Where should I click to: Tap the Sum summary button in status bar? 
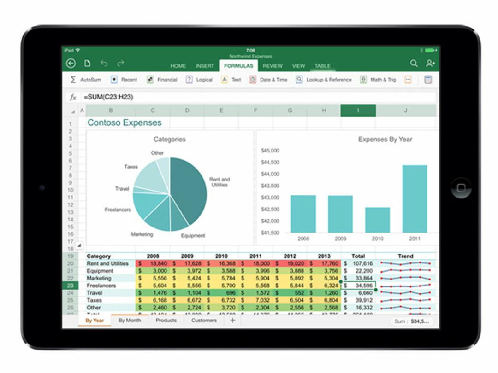click(x=411, y=321)
